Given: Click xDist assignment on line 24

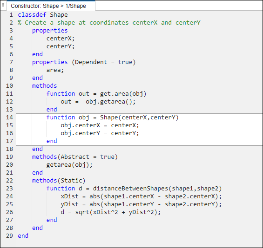Looking at the screenshot, I should coord(141,196).
